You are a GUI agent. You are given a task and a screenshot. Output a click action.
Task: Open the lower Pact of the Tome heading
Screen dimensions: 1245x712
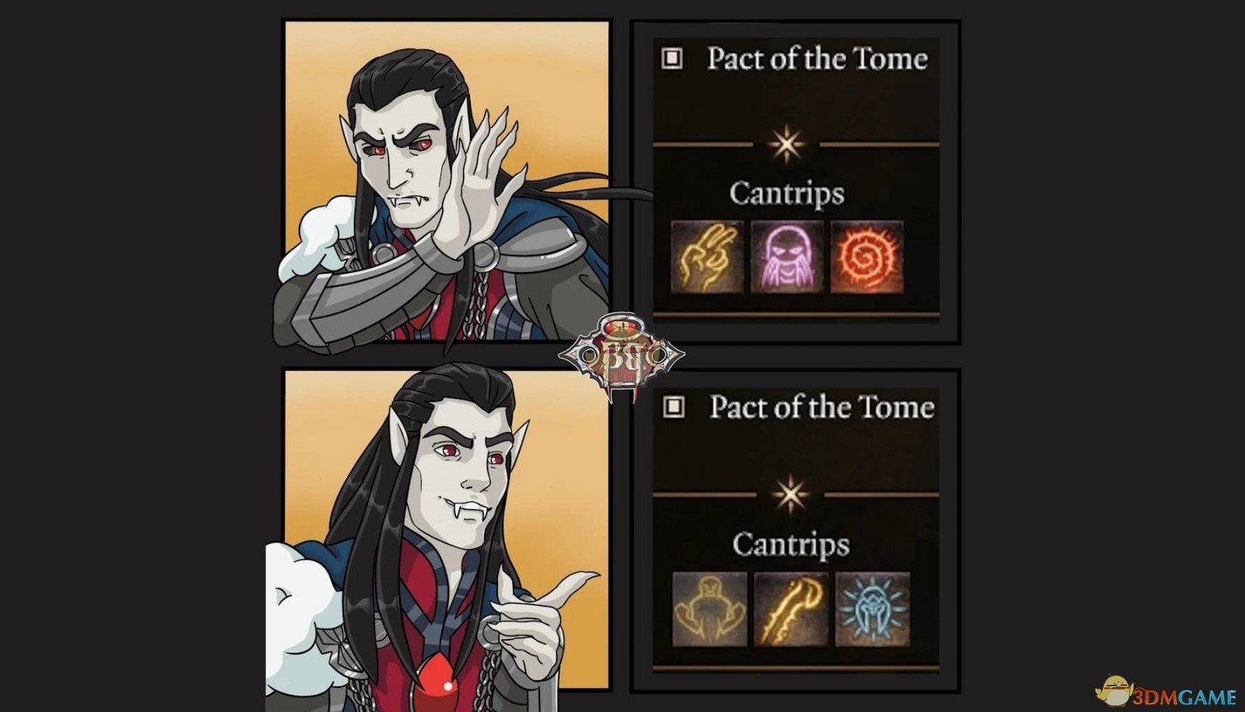(821, 407)
